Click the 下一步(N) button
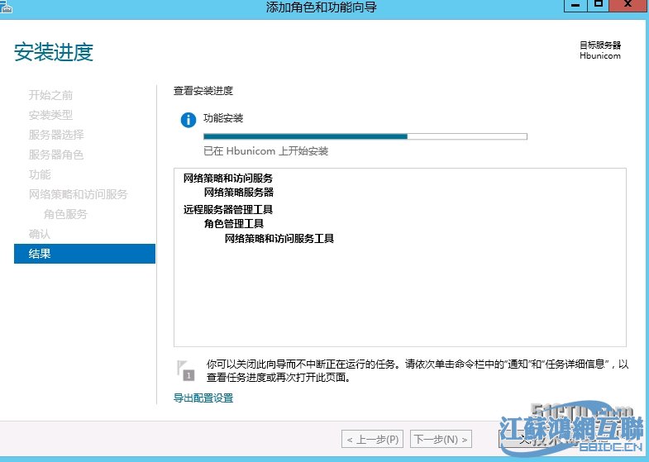This screenshot has width=649, height=462. tap(441, 439)
